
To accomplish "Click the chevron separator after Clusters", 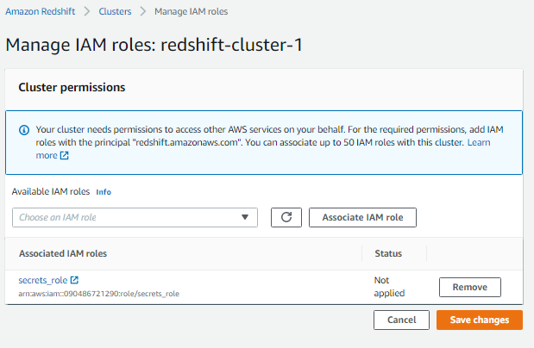I will [x=143, y=11].
